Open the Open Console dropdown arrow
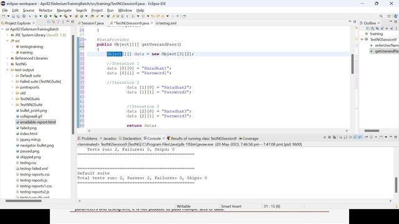 click(x=386, y=137)
